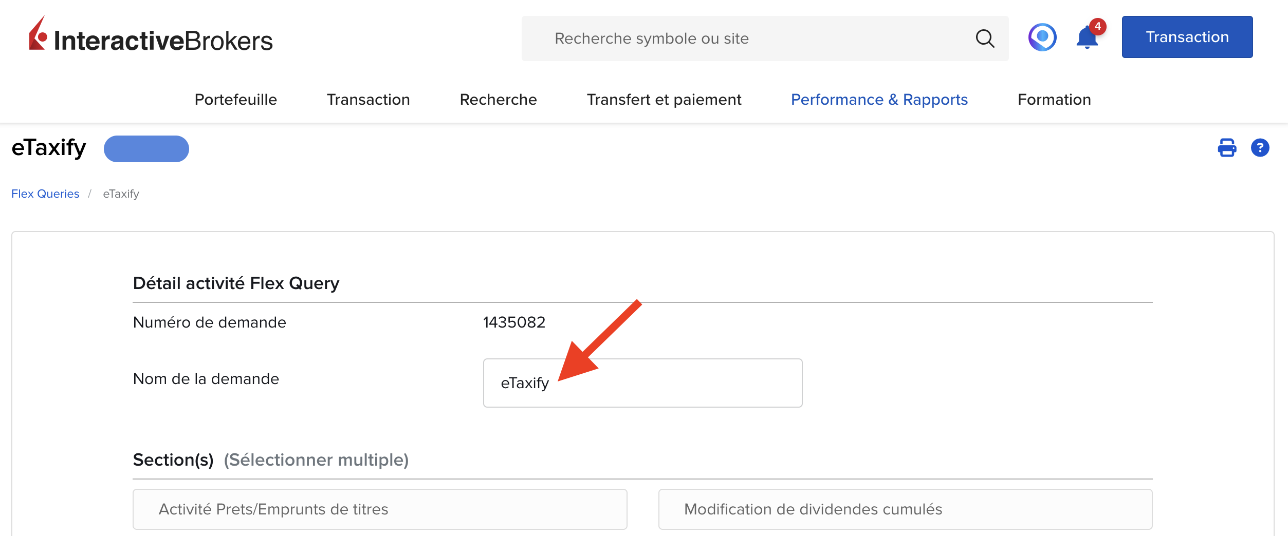Open the Transaction navigation menu

pos(368,100)
